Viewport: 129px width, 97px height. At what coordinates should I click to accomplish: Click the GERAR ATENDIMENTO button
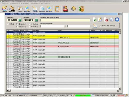[106, 26]
